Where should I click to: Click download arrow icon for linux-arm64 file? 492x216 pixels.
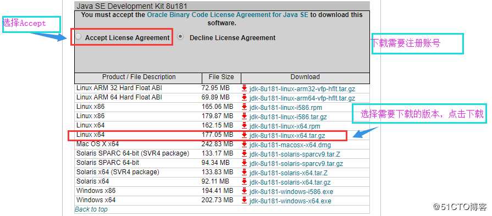[245, 98]
